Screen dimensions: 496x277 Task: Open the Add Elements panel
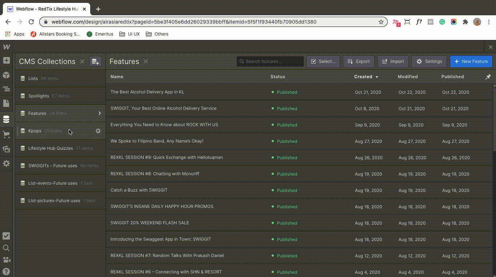pos(7,60)
